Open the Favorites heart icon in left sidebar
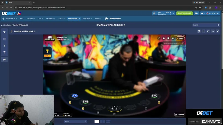 pos(4,32)
